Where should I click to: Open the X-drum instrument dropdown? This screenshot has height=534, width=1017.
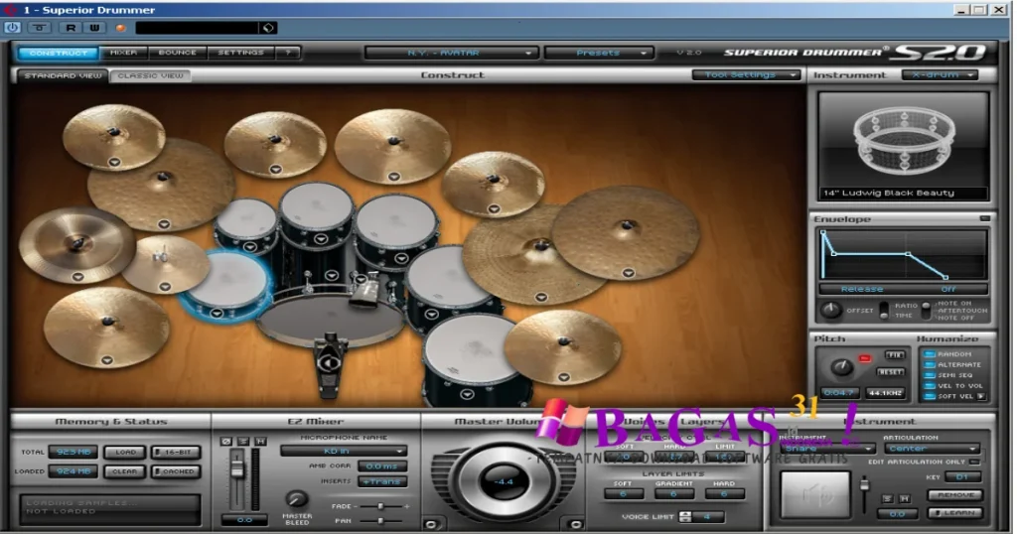pyautogui.click(x=940, y=75)
